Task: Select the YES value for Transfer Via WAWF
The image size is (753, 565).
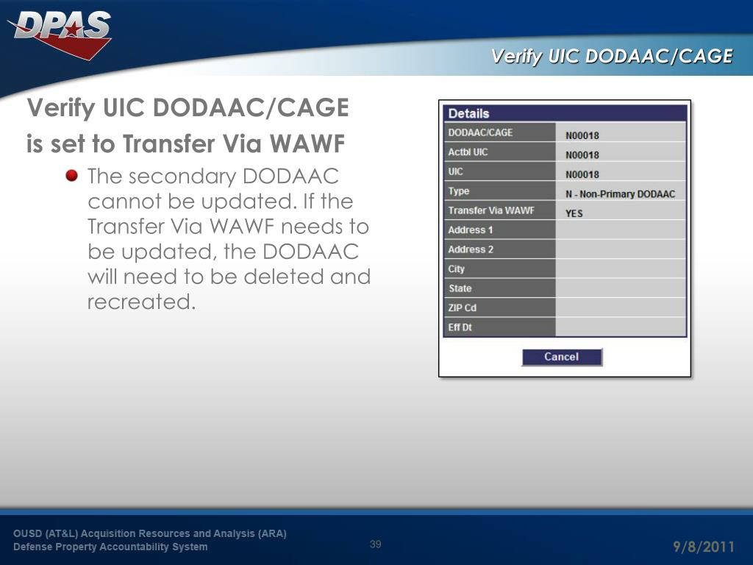Action: point(574,213)
